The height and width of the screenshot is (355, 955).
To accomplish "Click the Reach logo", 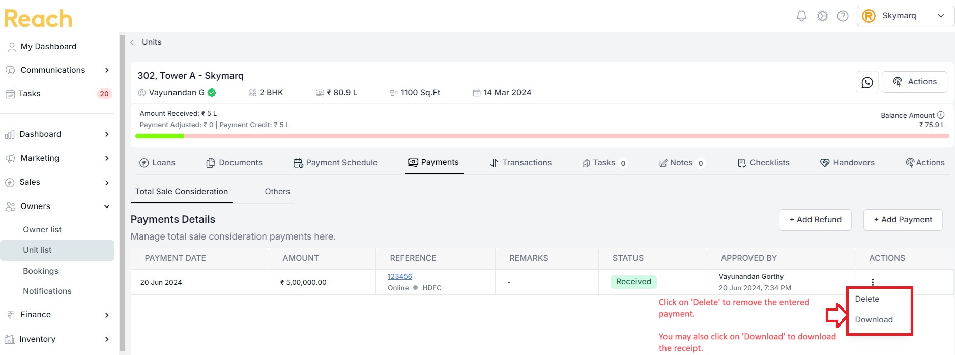I will (38, 19).
